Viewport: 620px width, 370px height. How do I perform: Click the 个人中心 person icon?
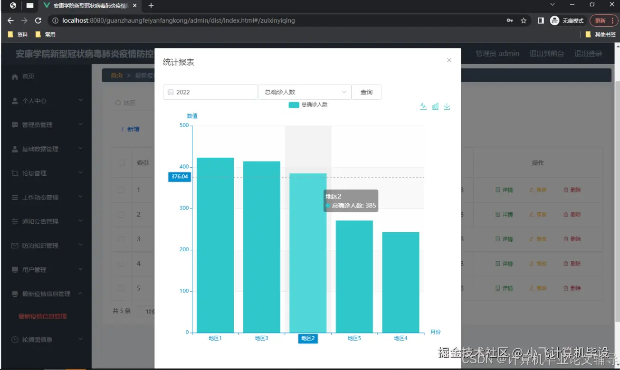pyautogui.click(x=15, y=101)
